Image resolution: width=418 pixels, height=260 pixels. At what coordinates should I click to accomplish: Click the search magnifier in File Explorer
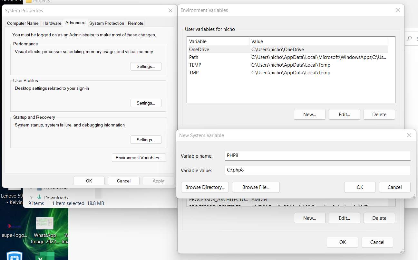(409, 38)
